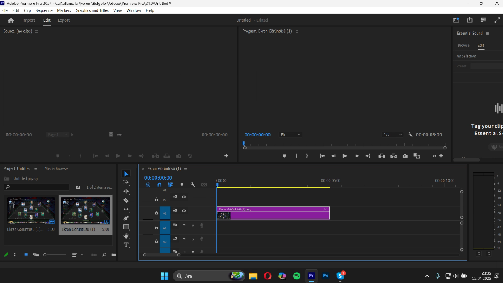Click Export Frame camera in Program Monitor
Image resolution: width=503 pixels, height=283 pixels.
(x=405, y=156)
